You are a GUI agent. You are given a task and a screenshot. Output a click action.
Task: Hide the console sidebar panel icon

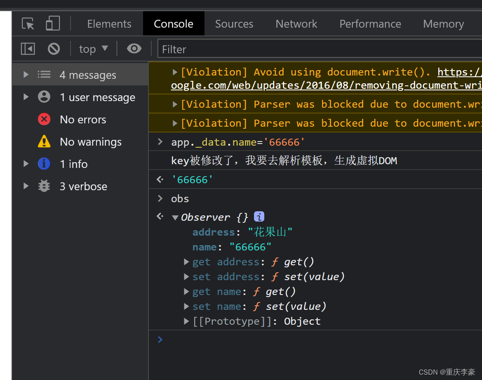click(28, 49)
